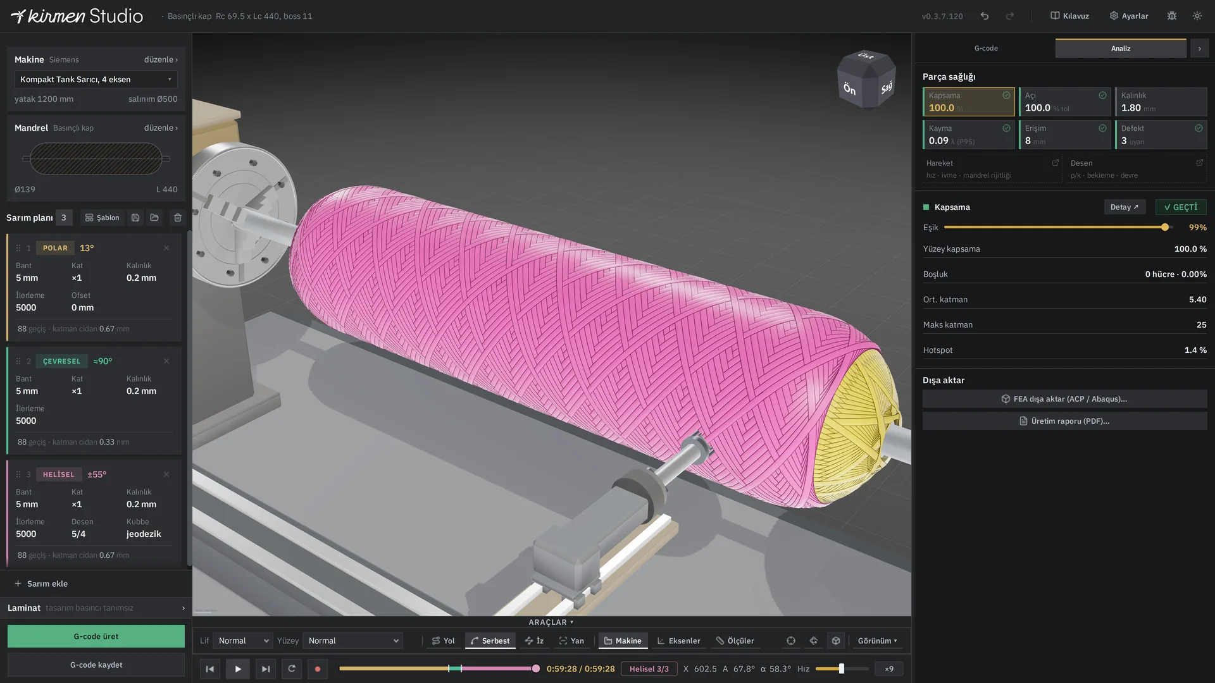Skip to start of playback

210,668
